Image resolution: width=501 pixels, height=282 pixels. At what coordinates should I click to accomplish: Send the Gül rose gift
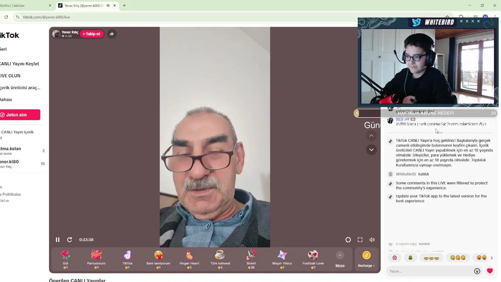[x=65, y=259]
